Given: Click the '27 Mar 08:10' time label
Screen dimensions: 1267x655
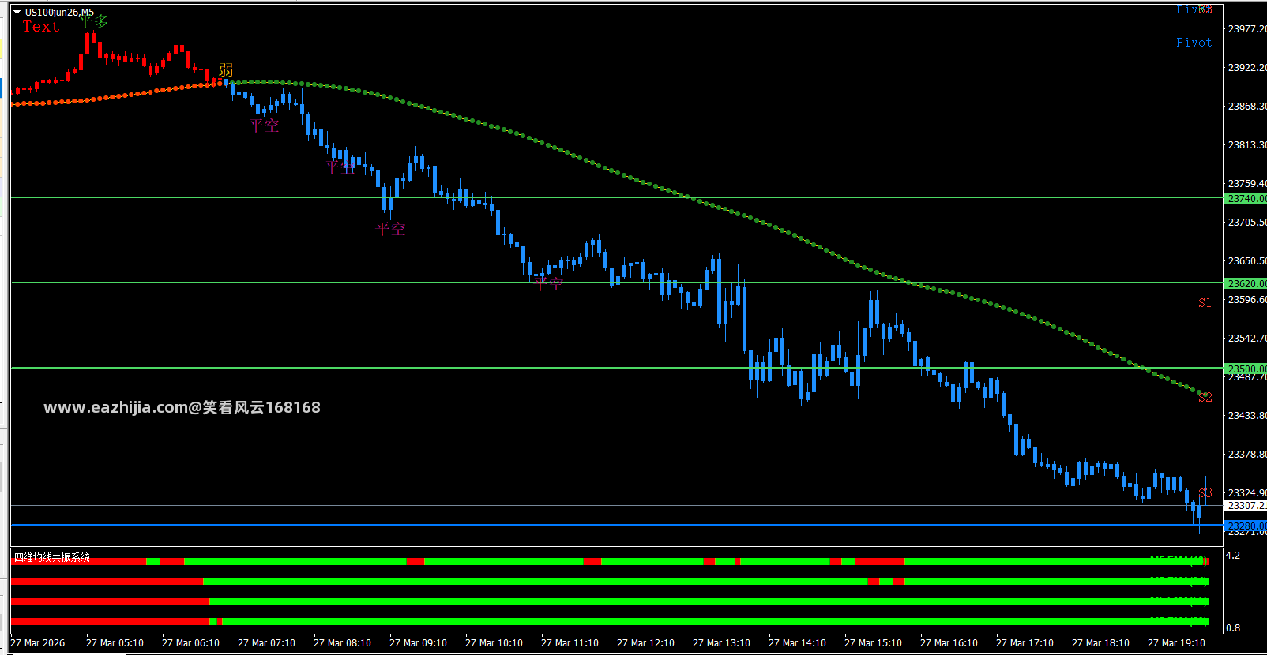Looking at the screenshot, I should pyautogui.click(x=342, y=643).
